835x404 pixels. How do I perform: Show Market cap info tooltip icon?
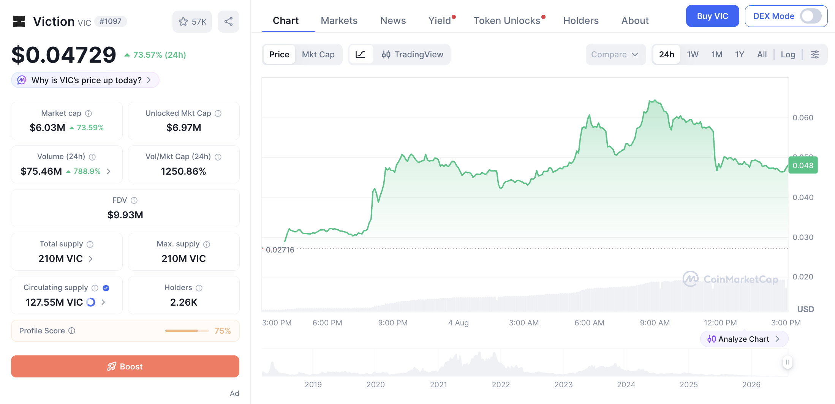click(x=89, y=113)
